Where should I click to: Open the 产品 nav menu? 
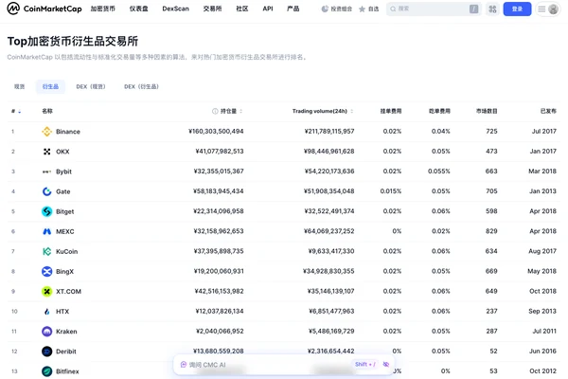pos(293,9)
